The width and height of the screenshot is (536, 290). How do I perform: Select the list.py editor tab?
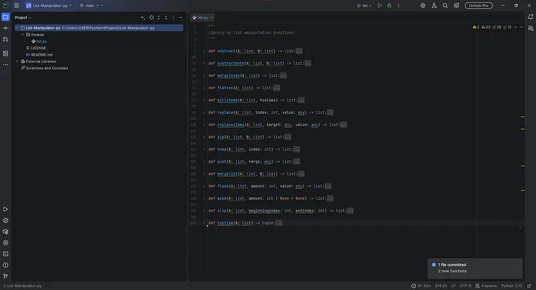click(202, 17)
